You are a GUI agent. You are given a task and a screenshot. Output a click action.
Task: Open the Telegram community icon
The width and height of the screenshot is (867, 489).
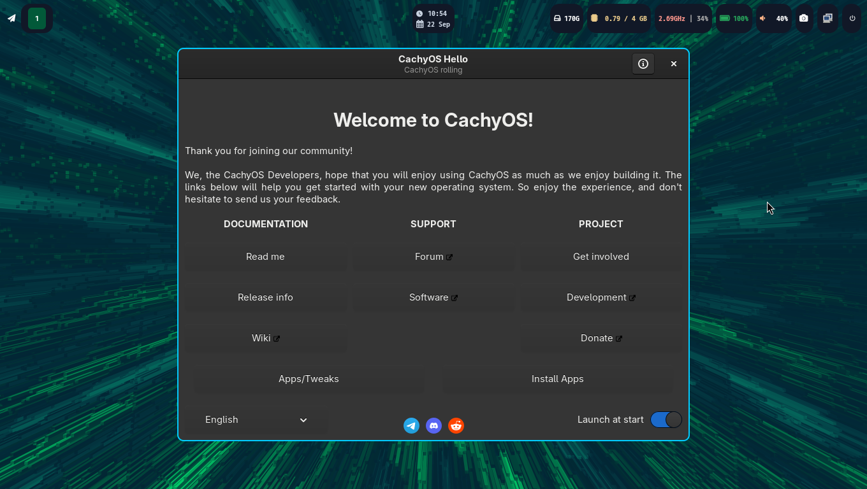(x=411, y=425)
